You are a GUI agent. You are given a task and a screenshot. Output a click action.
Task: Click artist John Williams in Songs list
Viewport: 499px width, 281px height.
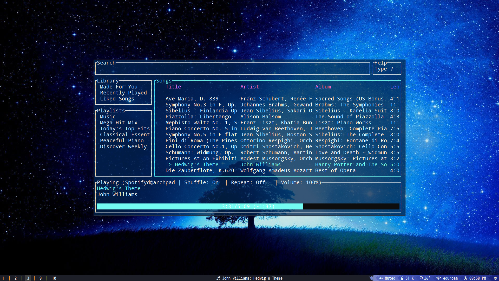click(261, 164)
